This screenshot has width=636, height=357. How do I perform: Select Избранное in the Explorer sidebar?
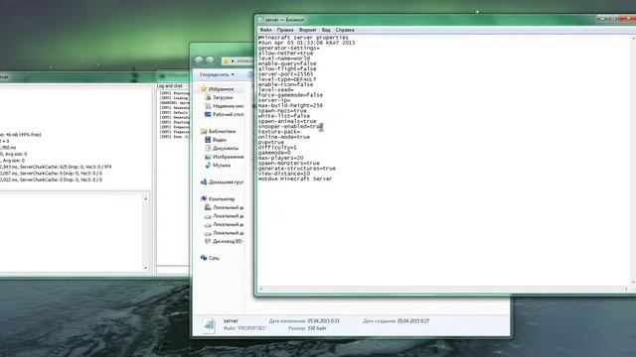(x=221, y=89)
